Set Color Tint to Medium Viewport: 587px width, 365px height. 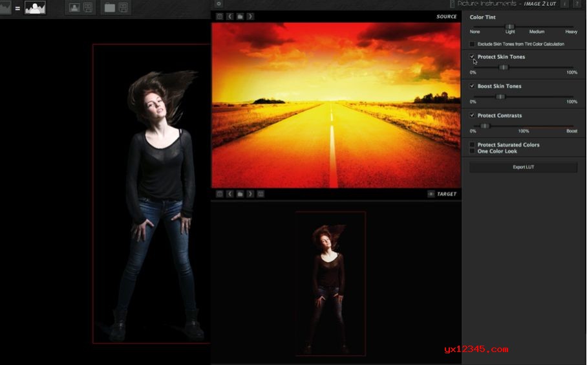[537, 32]
